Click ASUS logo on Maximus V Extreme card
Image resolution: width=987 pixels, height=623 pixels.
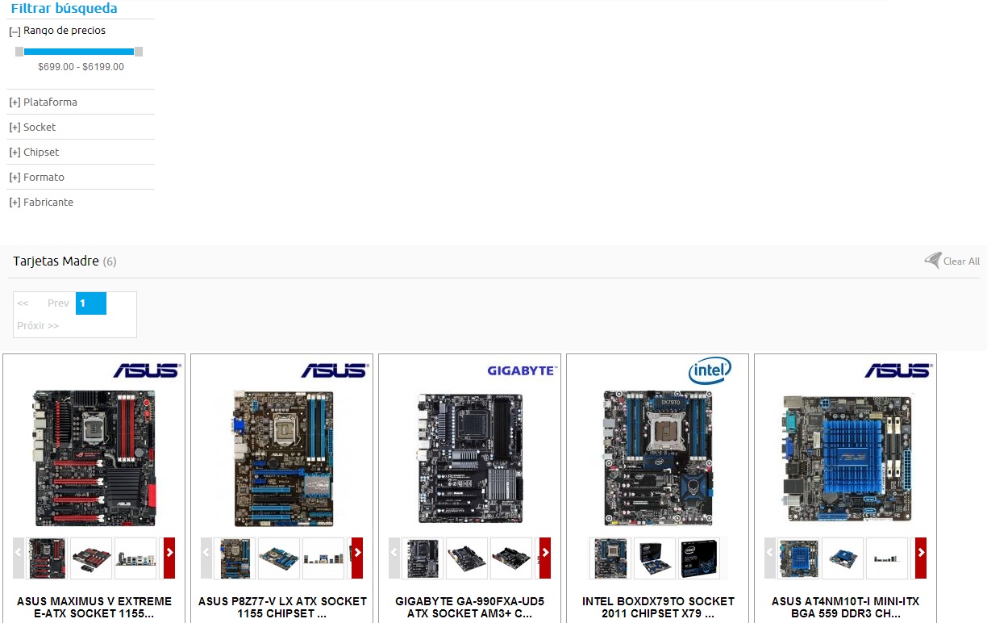147,370
